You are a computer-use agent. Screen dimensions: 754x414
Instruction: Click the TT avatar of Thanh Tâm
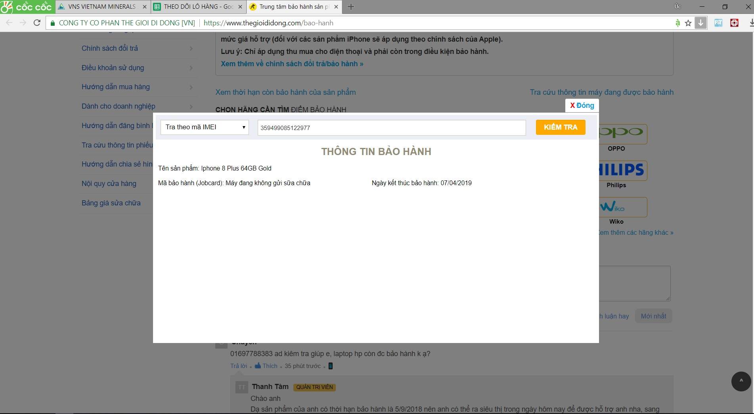(241, 387)
